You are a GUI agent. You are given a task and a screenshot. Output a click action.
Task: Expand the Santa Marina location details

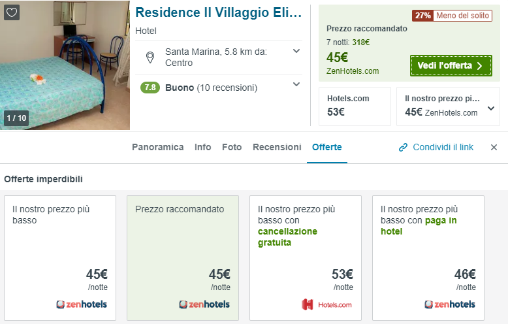tap(296, 52)
